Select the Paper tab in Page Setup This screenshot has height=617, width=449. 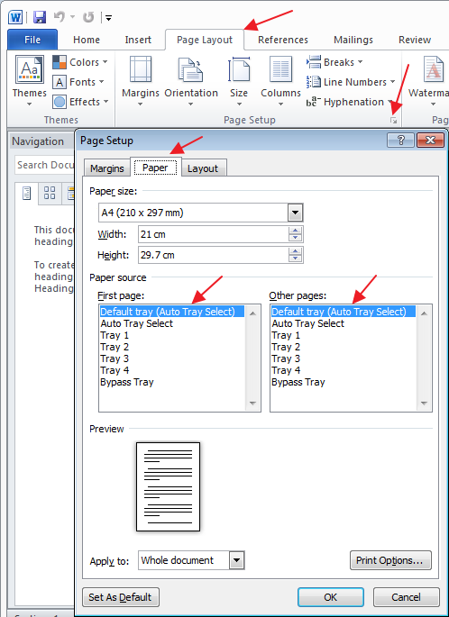pos(155,168)
